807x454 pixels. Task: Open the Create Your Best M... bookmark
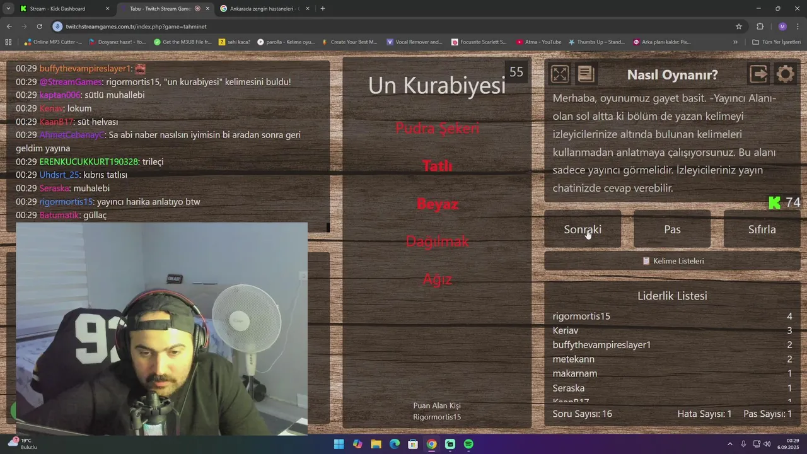coord(349,42)
